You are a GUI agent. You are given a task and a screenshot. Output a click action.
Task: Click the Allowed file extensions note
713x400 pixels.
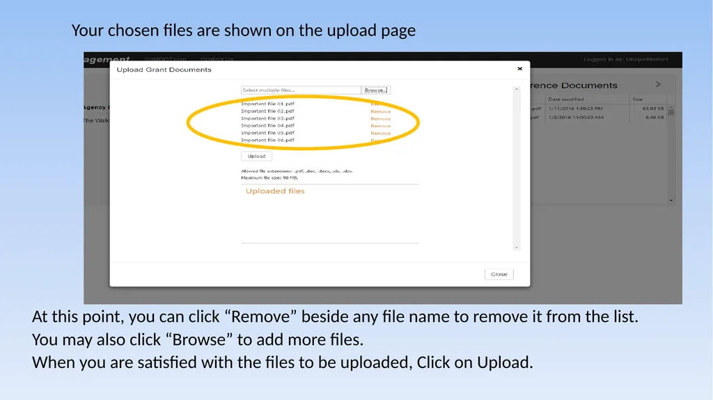point(297,171)
